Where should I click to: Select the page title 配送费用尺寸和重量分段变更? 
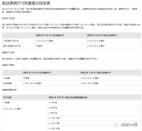(26, 3)
